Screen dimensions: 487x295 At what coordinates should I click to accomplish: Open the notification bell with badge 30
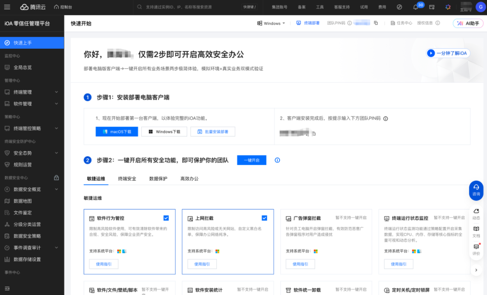coord(415,7)
